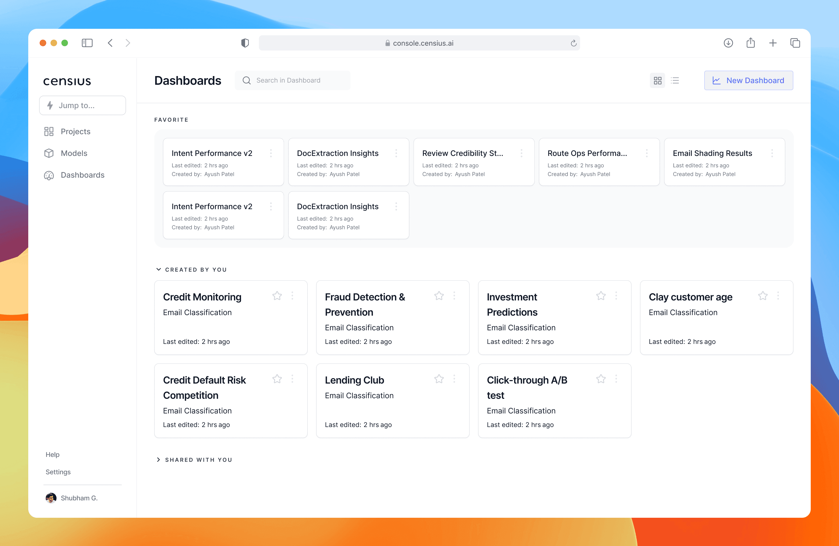Open Clay customer age three-dot menu

(x=778, y=296)
